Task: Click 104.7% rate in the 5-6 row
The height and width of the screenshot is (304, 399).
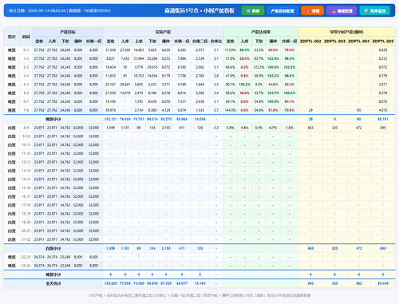Action: tap(273, 93)
